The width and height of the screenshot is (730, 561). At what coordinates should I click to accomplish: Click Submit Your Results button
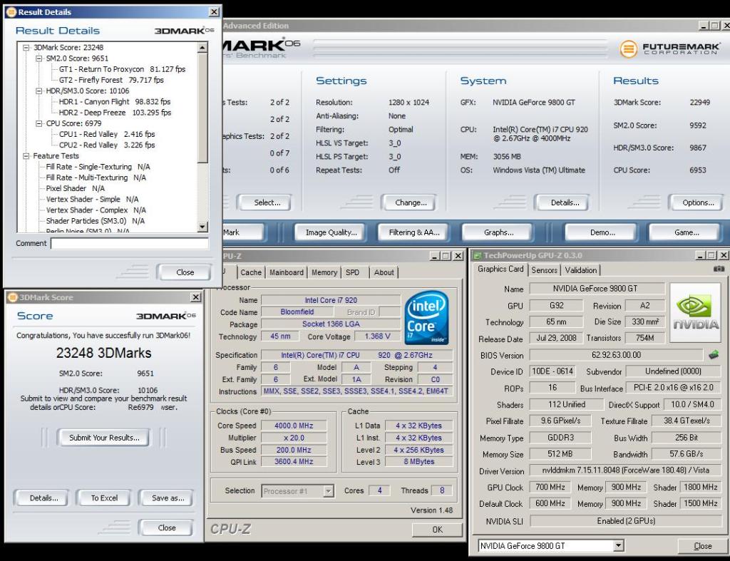point(104,438)
